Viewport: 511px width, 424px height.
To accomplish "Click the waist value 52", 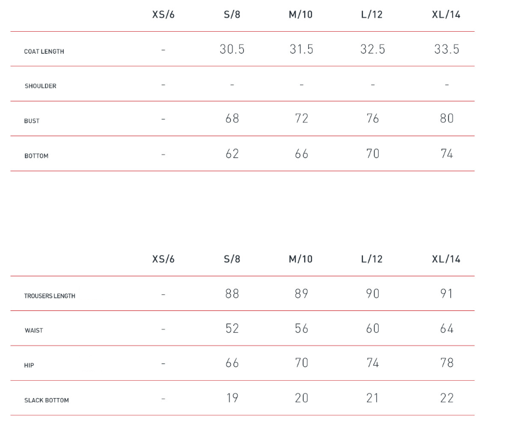I will coord(232,328).
